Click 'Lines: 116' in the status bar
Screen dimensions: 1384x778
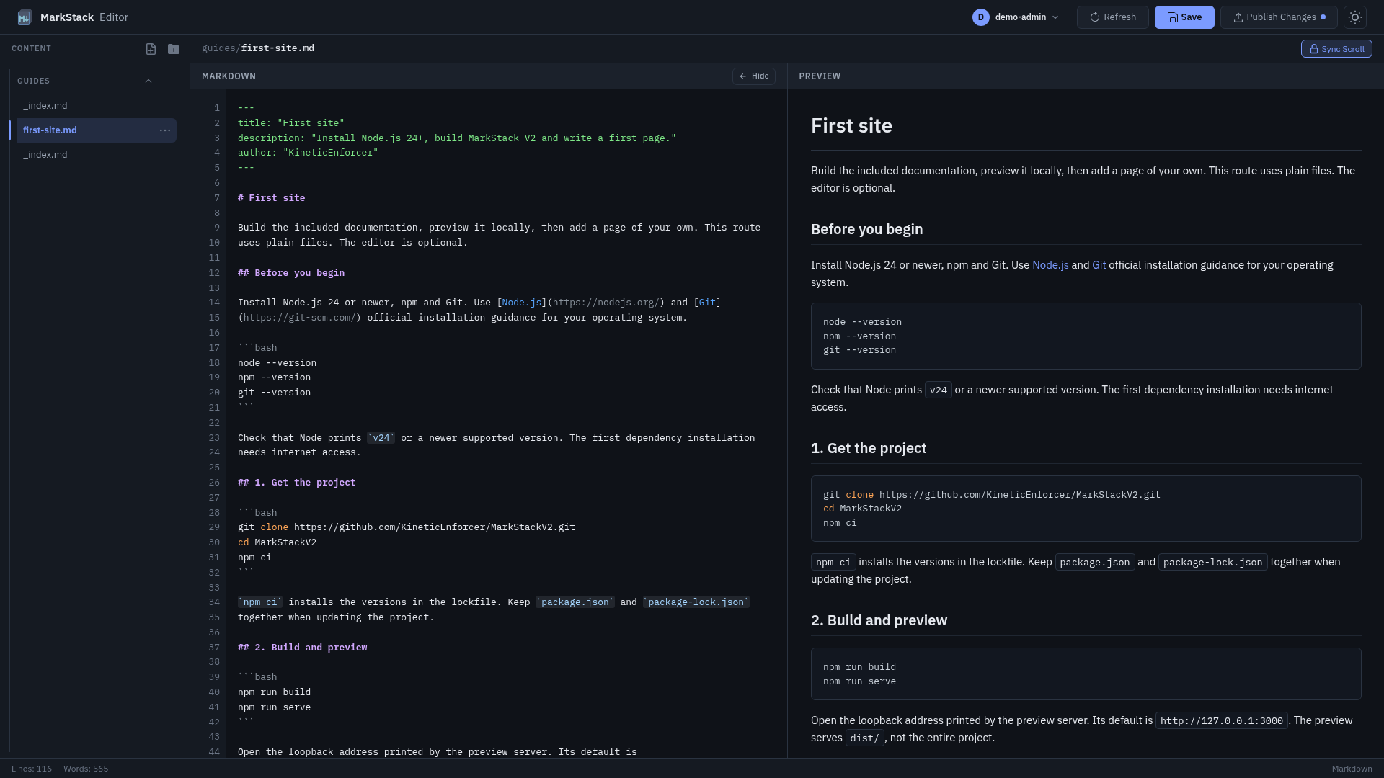tap(32, 769)
